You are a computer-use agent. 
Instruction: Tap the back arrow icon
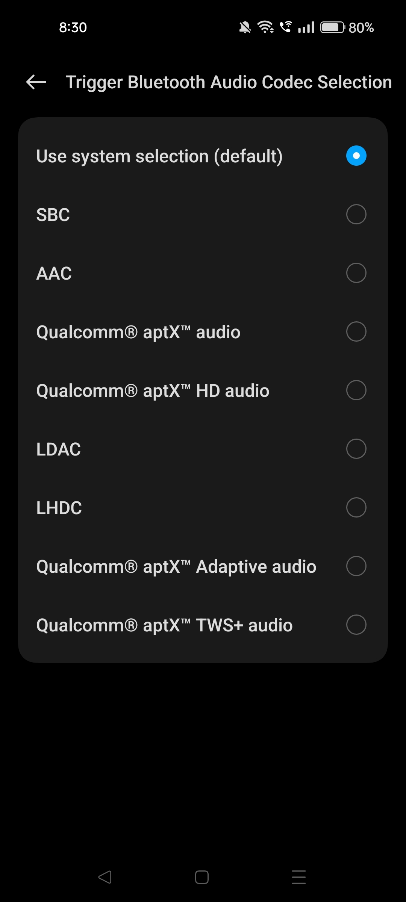click(36, 82)
